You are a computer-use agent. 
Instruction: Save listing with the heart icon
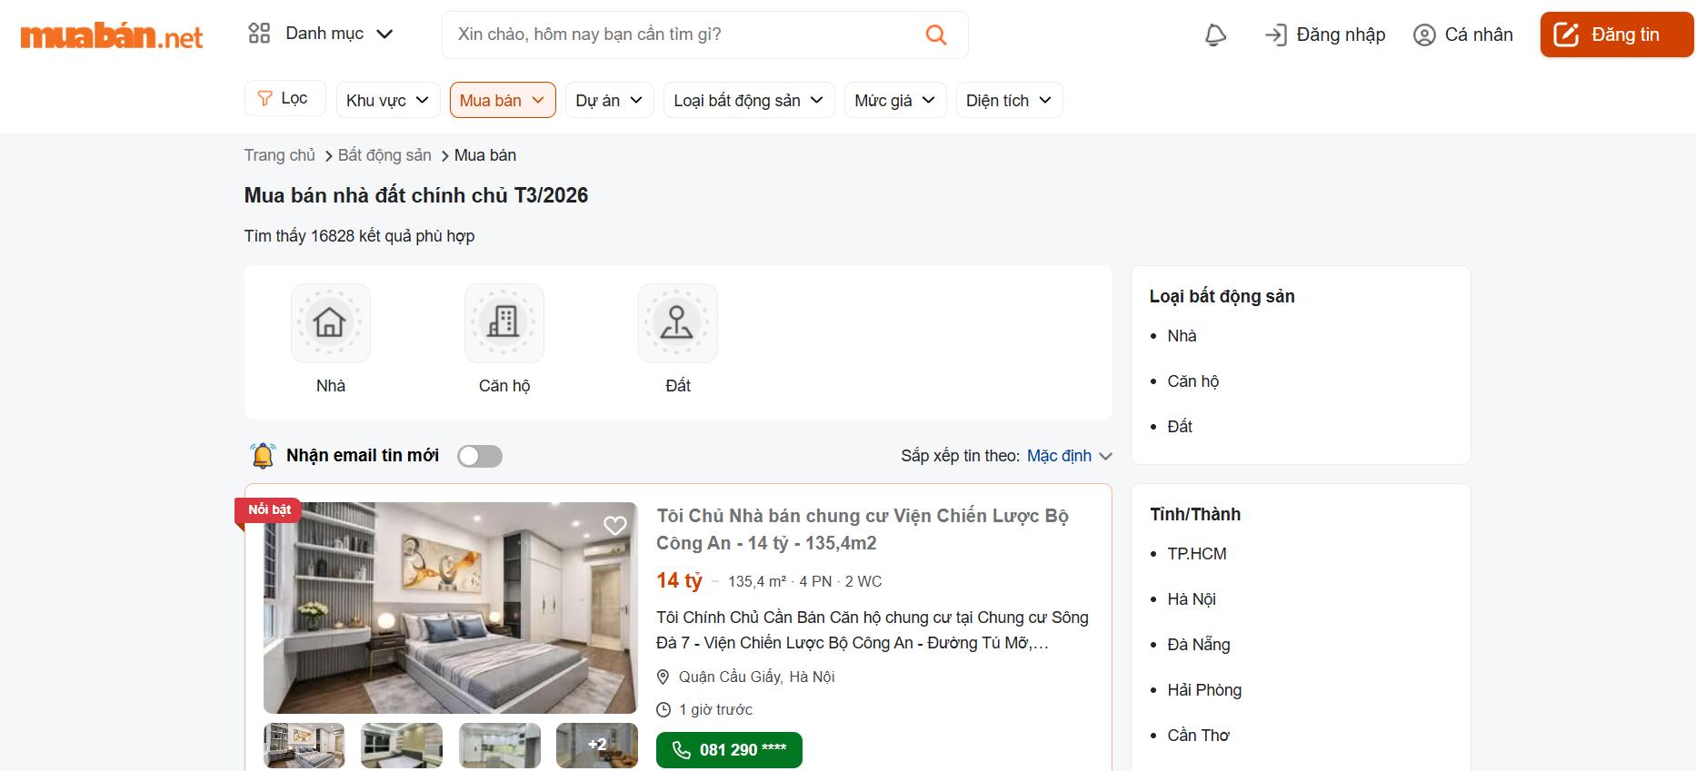click(615, 525)
